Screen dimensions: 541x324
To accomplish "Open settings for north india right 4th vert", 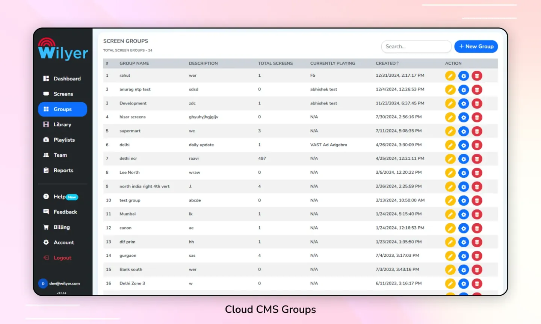I will (x=464, y=187).
